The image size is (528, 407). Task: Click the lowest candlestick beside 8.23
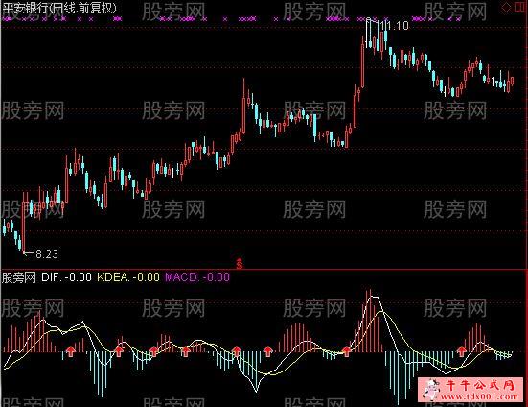click(x=23, y=223)
